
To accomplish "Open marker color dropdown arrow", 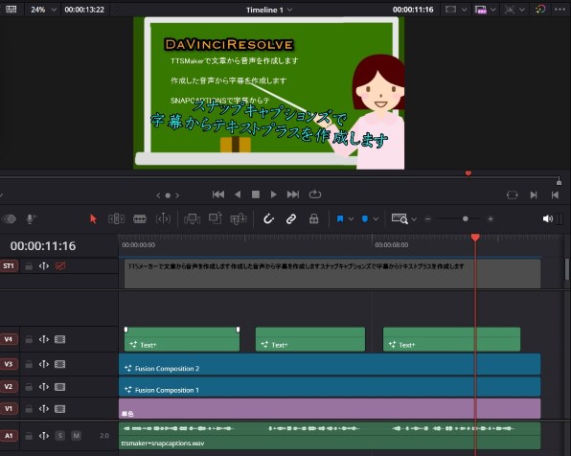I will (x=376, y=218).
